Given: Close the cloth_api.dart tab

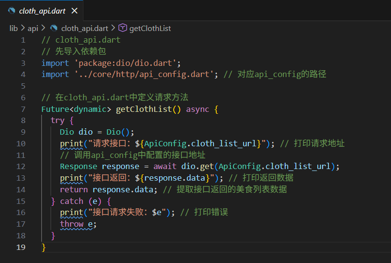Looking at the screenshot, I should 74,11.
